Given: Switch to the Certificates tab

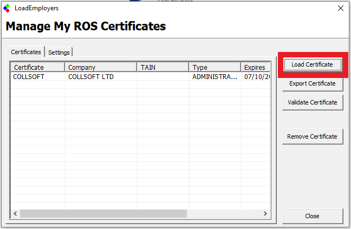Looking at the screenshot, I should [x=26, y=52].
